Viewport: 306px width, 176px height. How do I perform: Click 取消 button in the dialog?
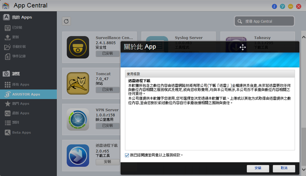tap(284, 168)
